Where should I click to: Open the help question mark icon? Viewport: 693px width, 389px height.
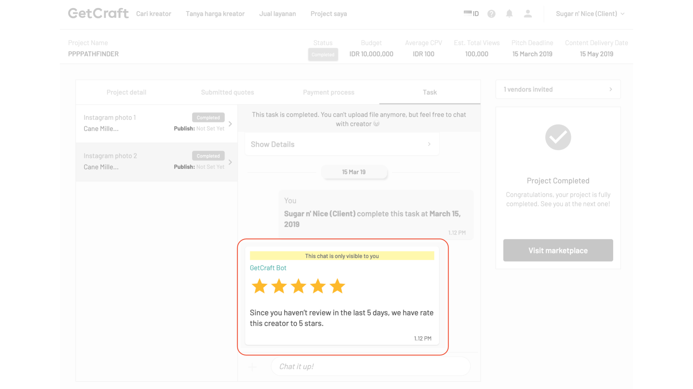491,14
